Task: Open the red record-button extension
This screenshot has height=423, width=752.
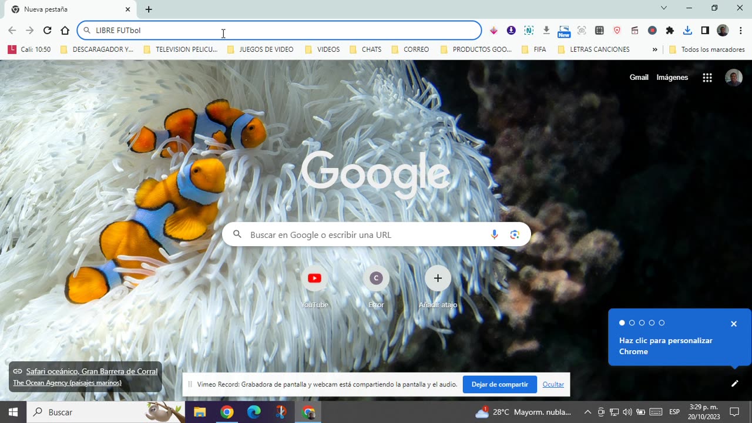Action: point(652,31)
